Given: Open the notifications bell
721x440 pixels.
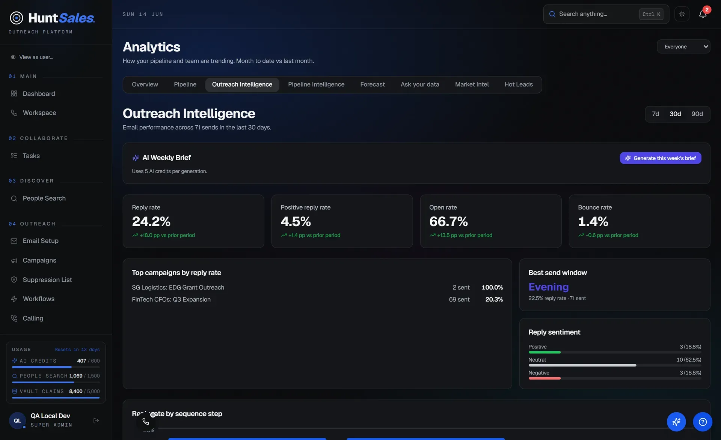Looking at the screenshot, I should (703, 14).
